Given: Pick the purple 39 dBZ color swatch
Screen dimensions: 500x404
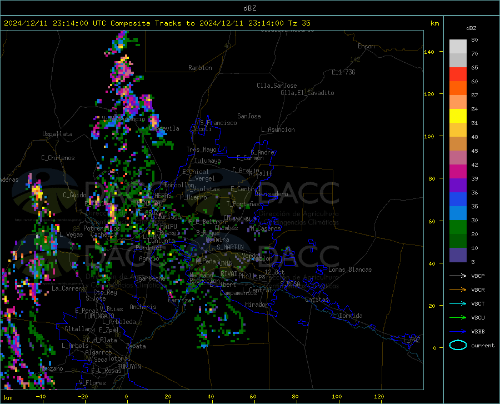Looking at the screenshot, I should pyautogui.click(x=458, y=185).
